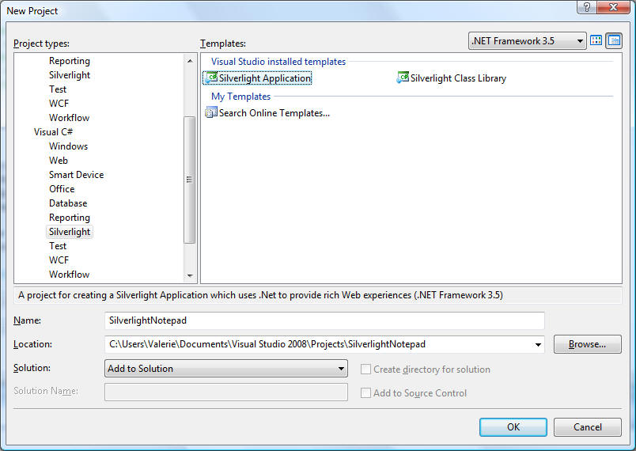Viewport: 636px width, 451px height.
Task: Select Database project type
Action: pyautogui.click(x=68, y=203)
